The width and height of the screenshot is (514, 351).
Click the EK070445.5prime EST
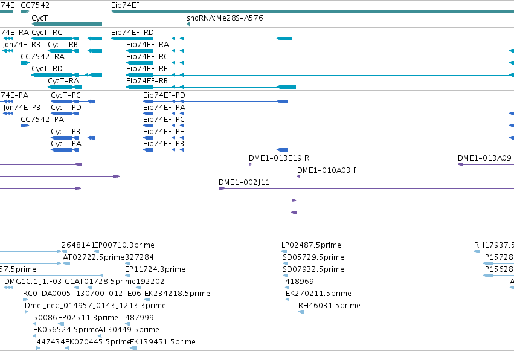67,348
